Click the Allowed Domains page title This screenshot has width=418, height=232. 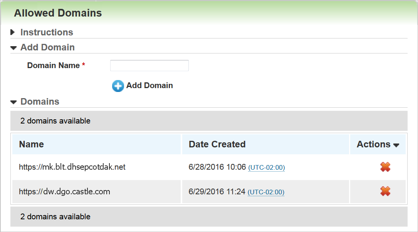point(57,13)
